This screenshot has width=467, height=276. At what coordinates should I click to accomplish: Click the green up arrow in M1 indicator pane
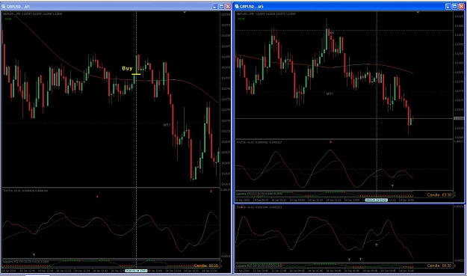tap(34, 255)
